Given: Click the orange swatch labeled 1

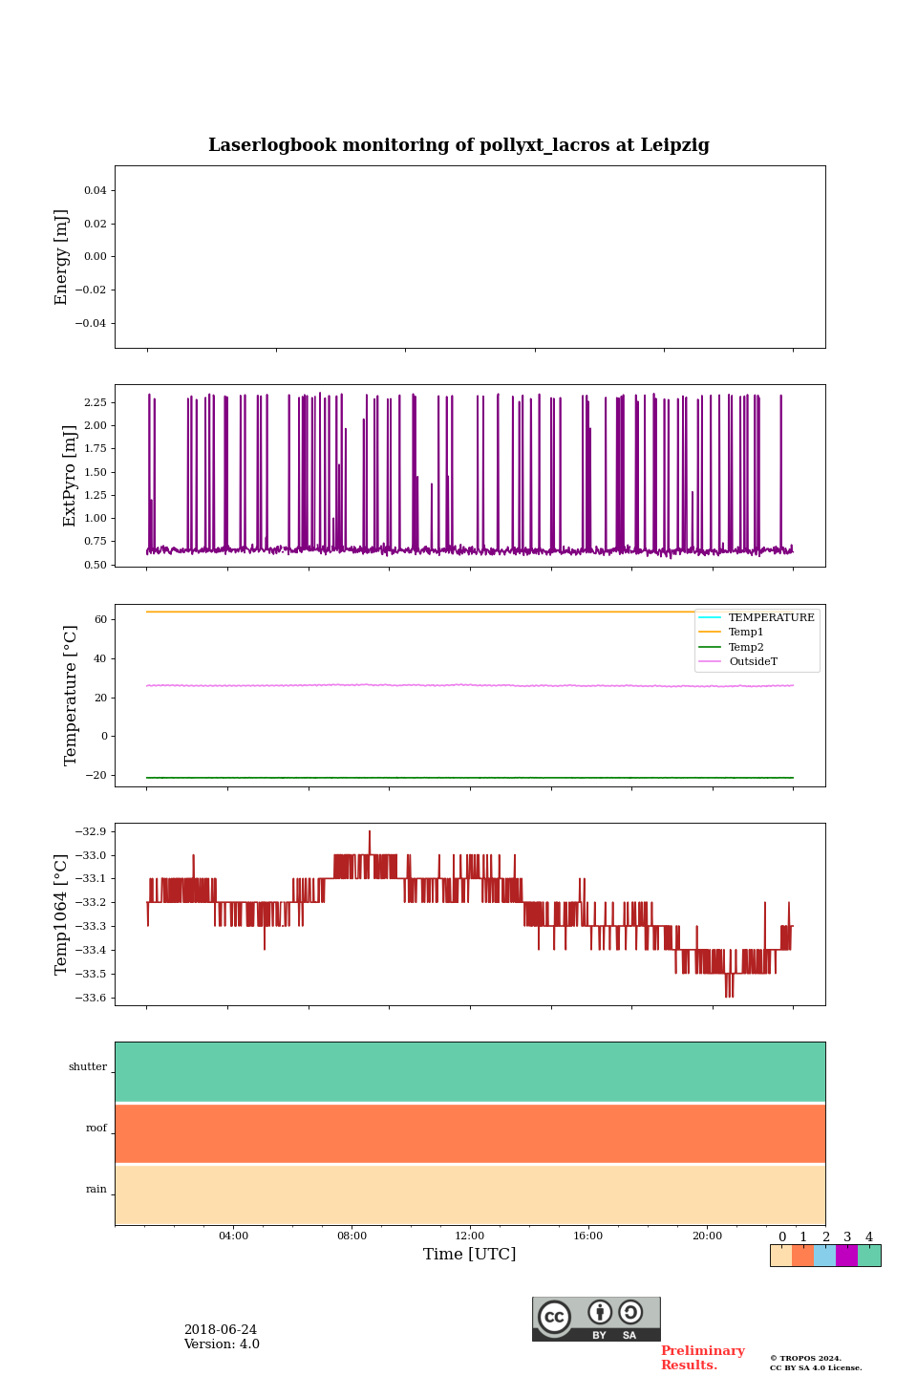Looking at the screenshot, I should tap(802, 1256).
